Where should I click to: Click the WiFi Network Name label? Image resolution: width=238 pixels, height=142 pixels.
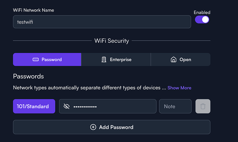tap(33, 10)
